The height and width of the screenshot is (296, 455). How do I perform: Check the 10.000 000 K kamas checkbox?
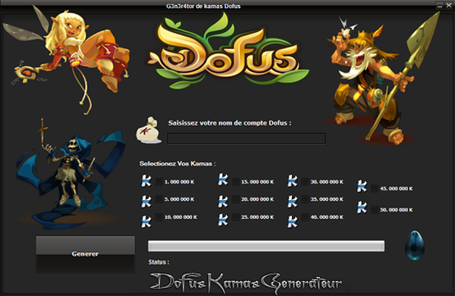159,217
